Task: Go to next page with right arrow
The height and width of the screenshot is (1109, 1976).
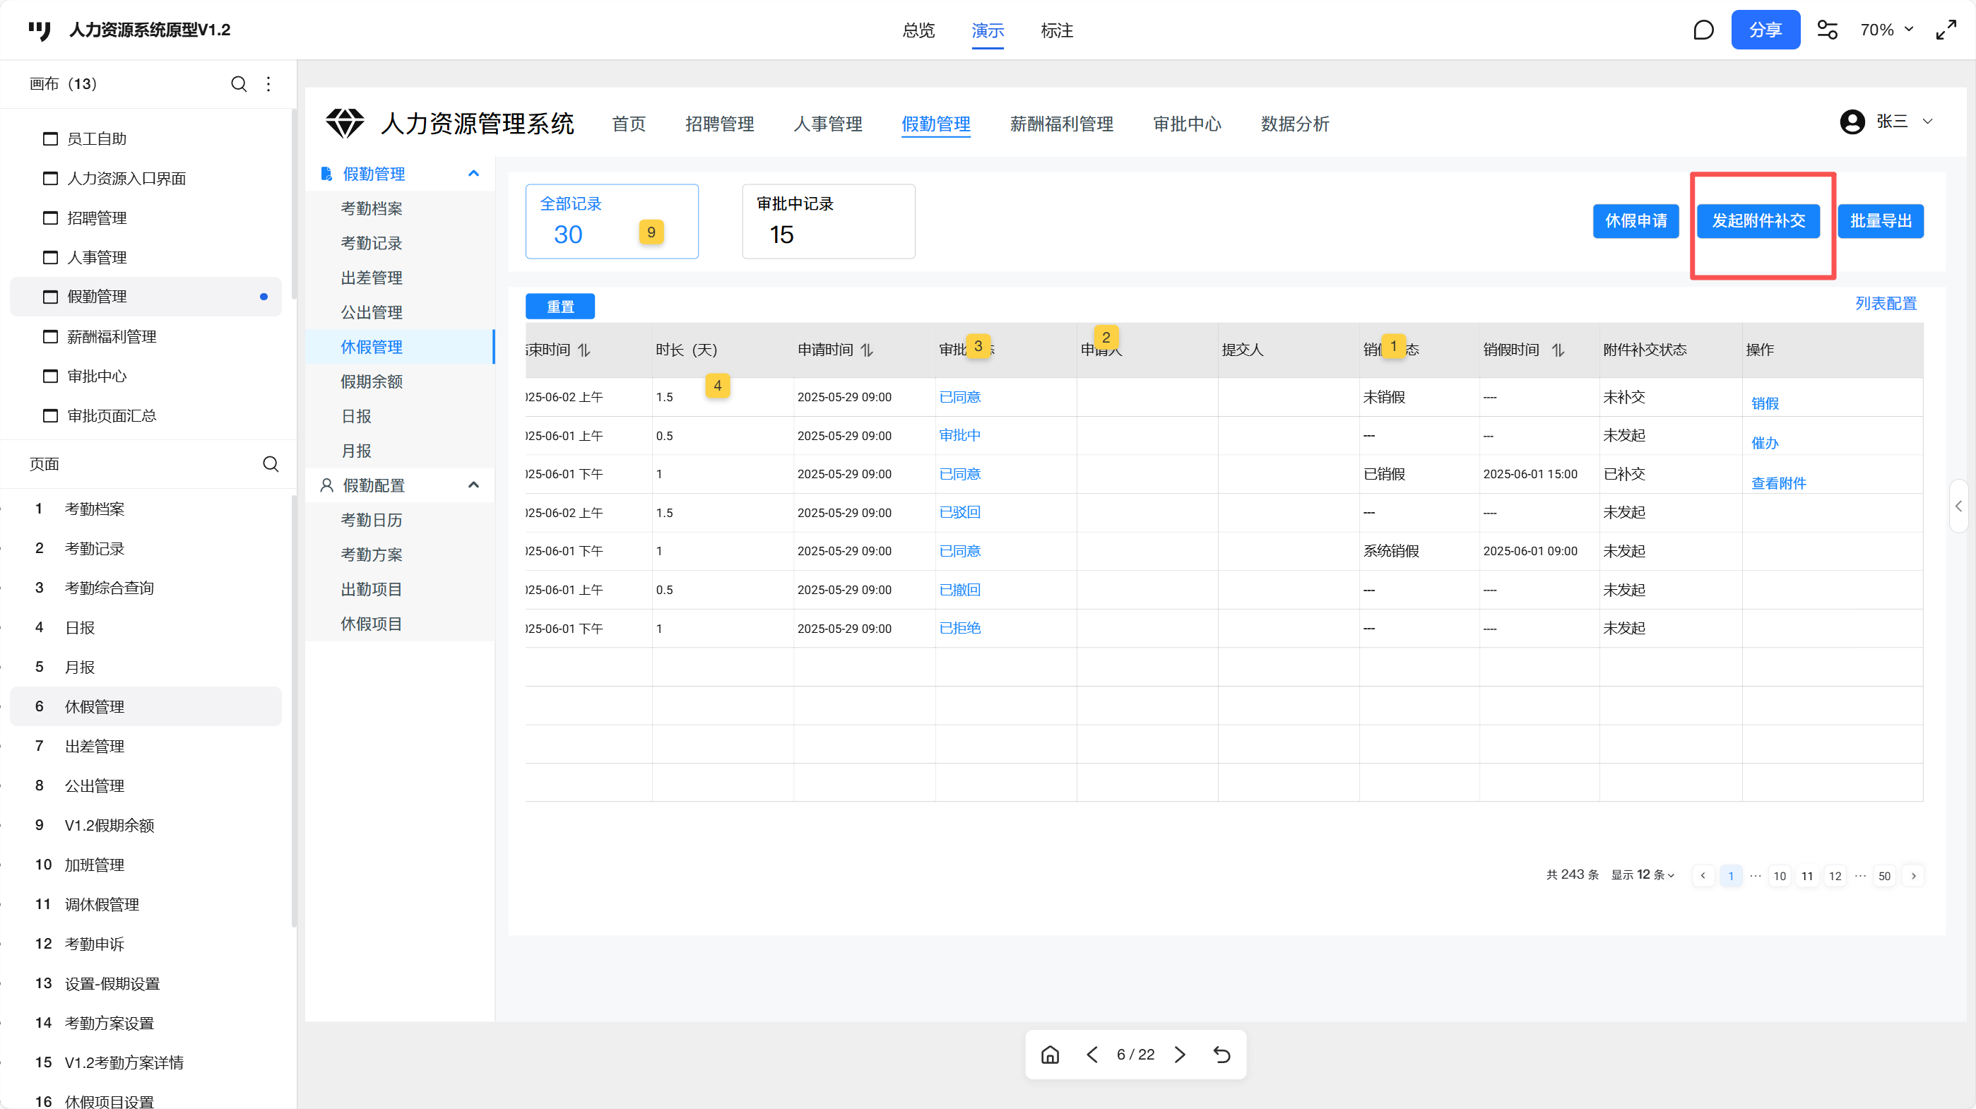Action: pyautogui.click(x=1180, y=1055)
